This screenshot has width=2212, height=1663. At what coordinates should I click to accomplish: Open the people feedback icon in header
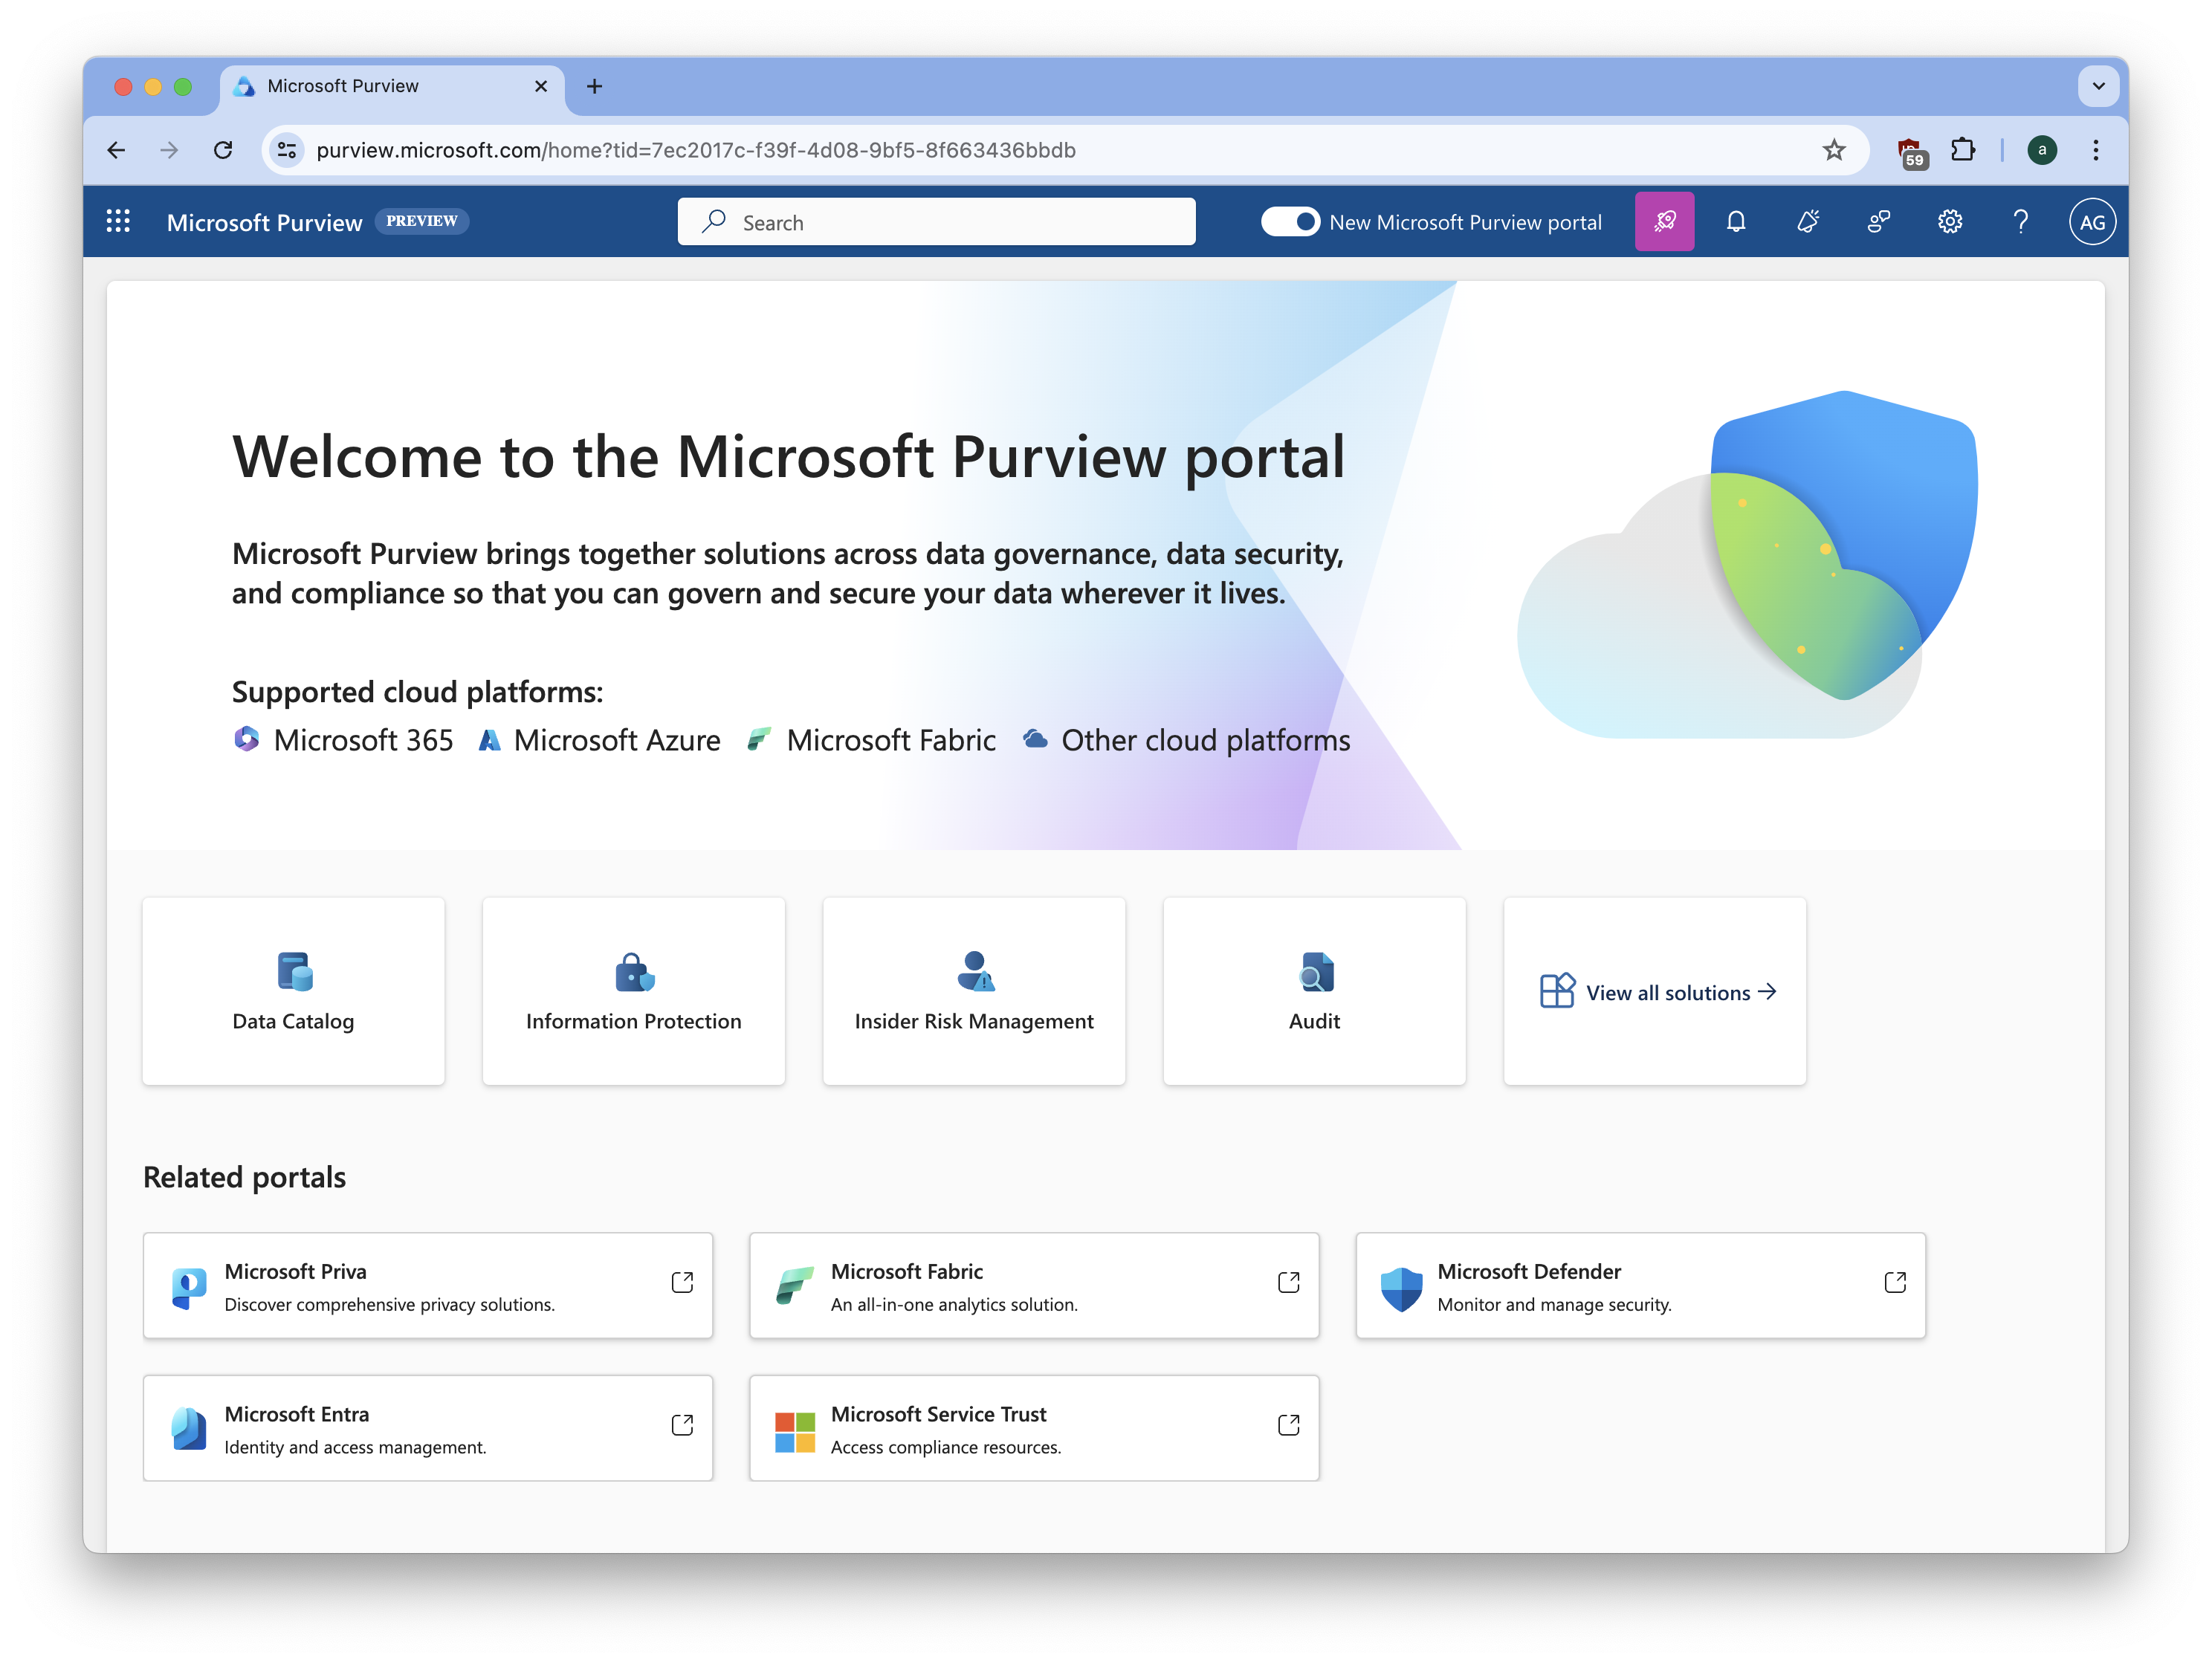pos(1878,222)
